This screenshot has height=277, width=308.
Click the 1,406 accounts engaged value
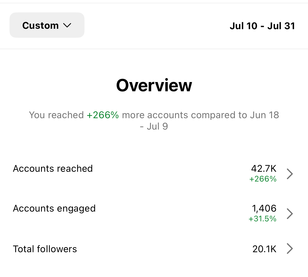coord(264,208)
